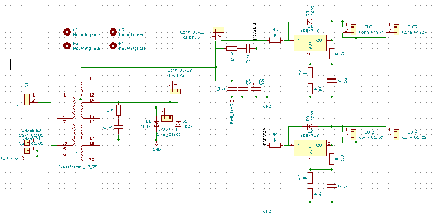Click the H4 mounting hole symbol
The width and height of the screenshot is (433, 215).
click(113, 45)
